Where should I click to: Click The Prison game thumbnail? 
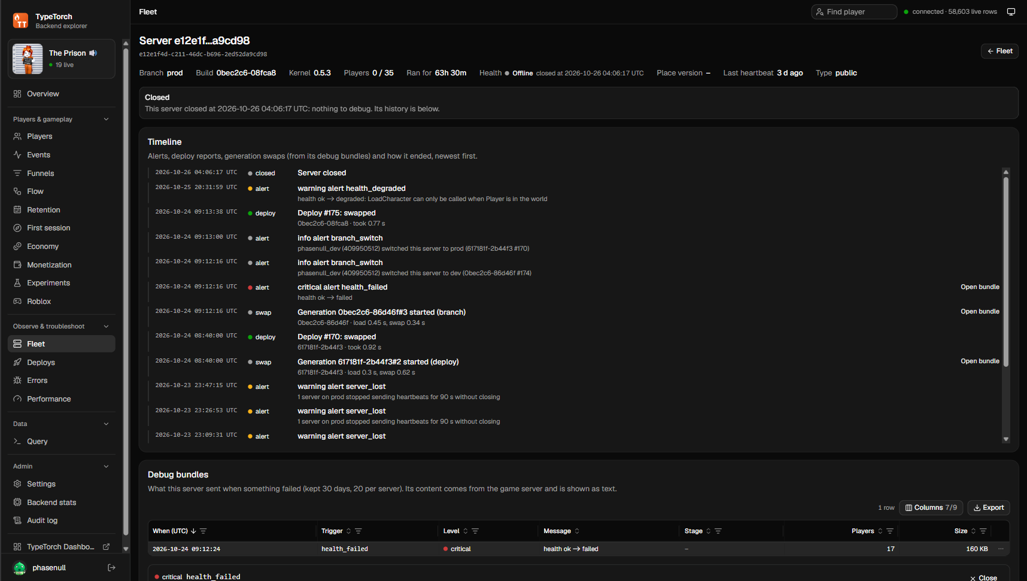coord(28,59)
